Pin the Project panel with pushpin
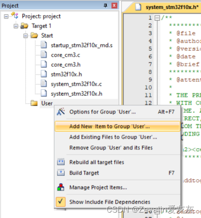This screenshot has width=201, height=218. click(106, 6)
